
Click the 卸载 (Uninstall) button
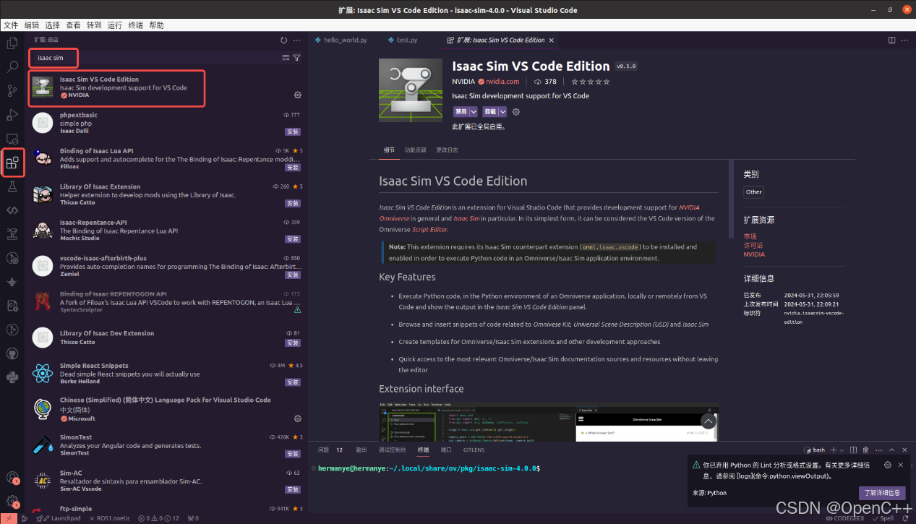tap(490, 112)
